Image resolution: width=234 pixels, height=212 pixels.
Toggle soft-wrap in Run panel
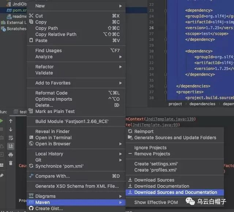11,138
